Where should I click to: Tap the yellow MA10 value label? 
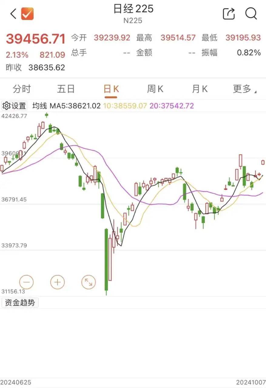[125, 106]
